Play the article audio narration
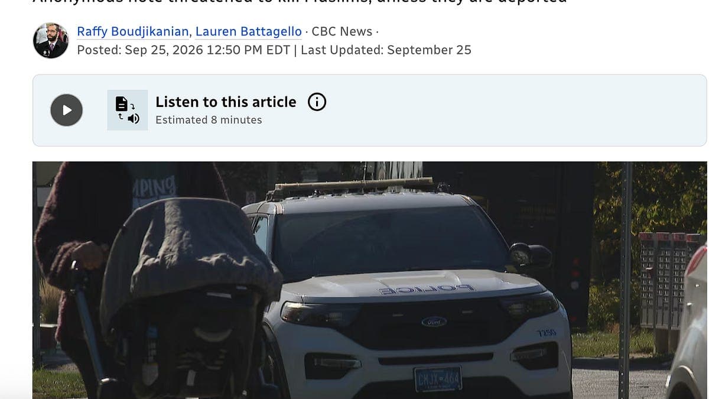 (x=66, y=110)
